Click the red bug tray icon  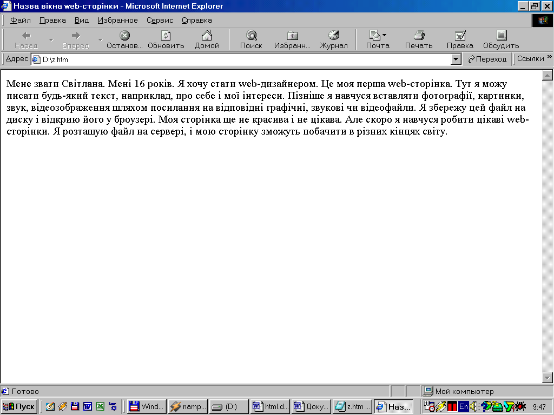point(520,406)
